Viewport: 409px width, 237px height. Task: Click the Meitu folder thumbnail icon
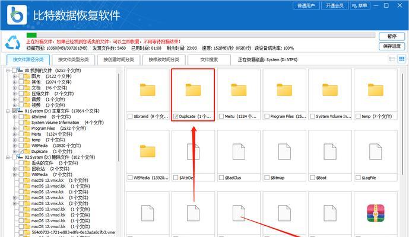pyautogui.click(x=239, y=90)
